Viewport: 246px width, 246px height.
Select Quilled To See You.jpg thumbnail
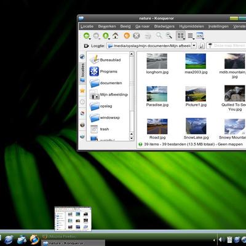(x=235, y=93)
